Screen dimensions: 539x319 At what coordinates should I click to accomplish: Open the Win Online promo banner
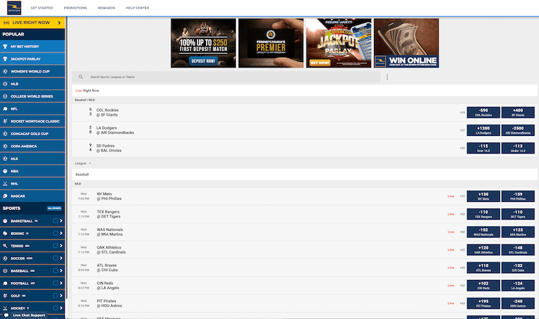click(406, 43)
